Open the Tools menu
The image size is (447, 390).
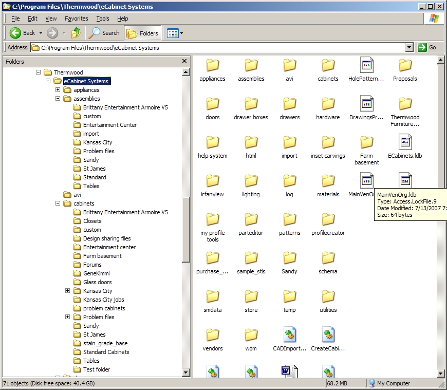[x=103, y=18]
